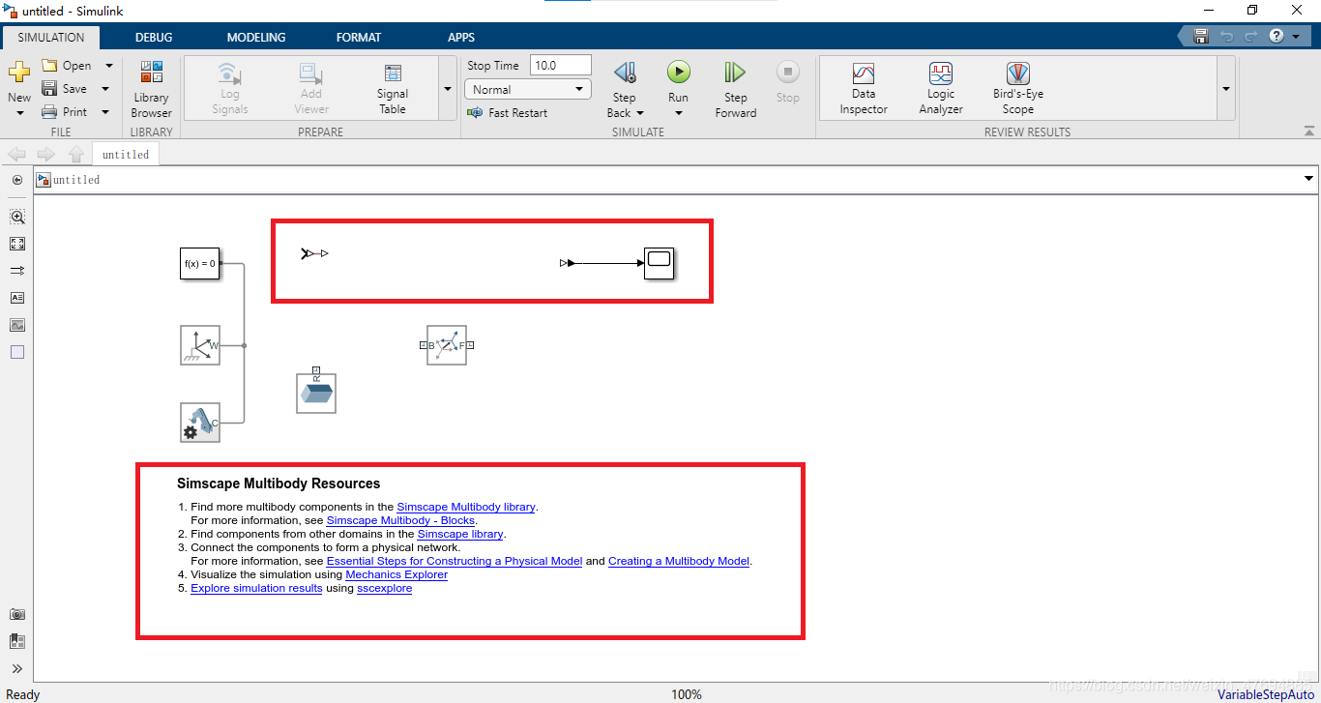This screenshot has height=703, width=1321.
Task: Open the Logic Analyzer
Action: pyautogui.click(x=941, y=89)
